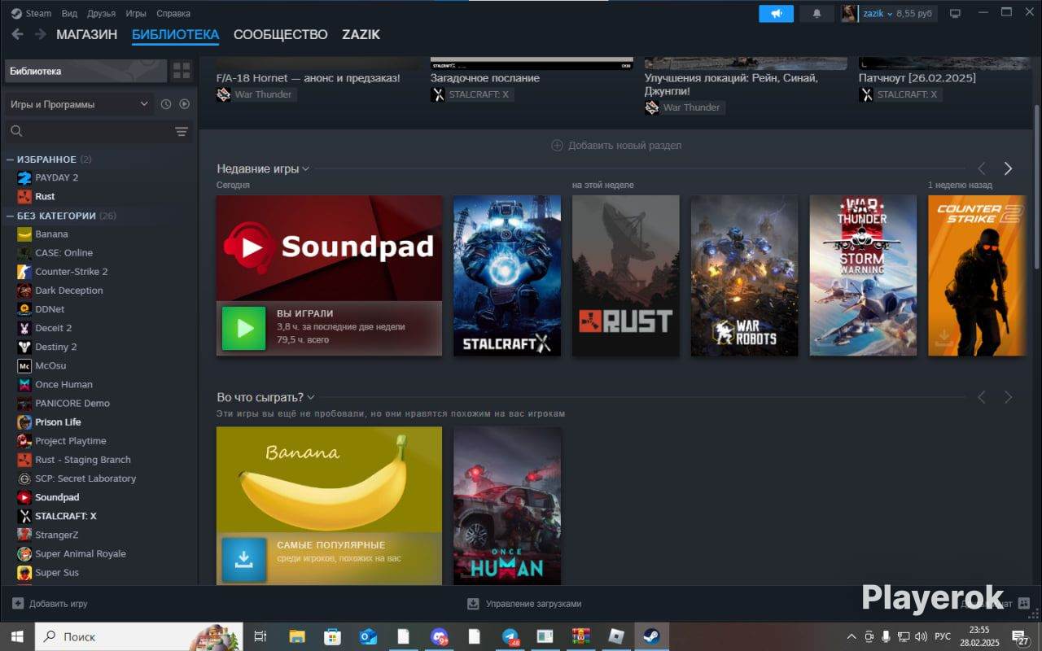Open the Во что сыграть? shelf dropdown
Screen dimensions: 1042x651
pyautogui.click(x=265, y=397)
